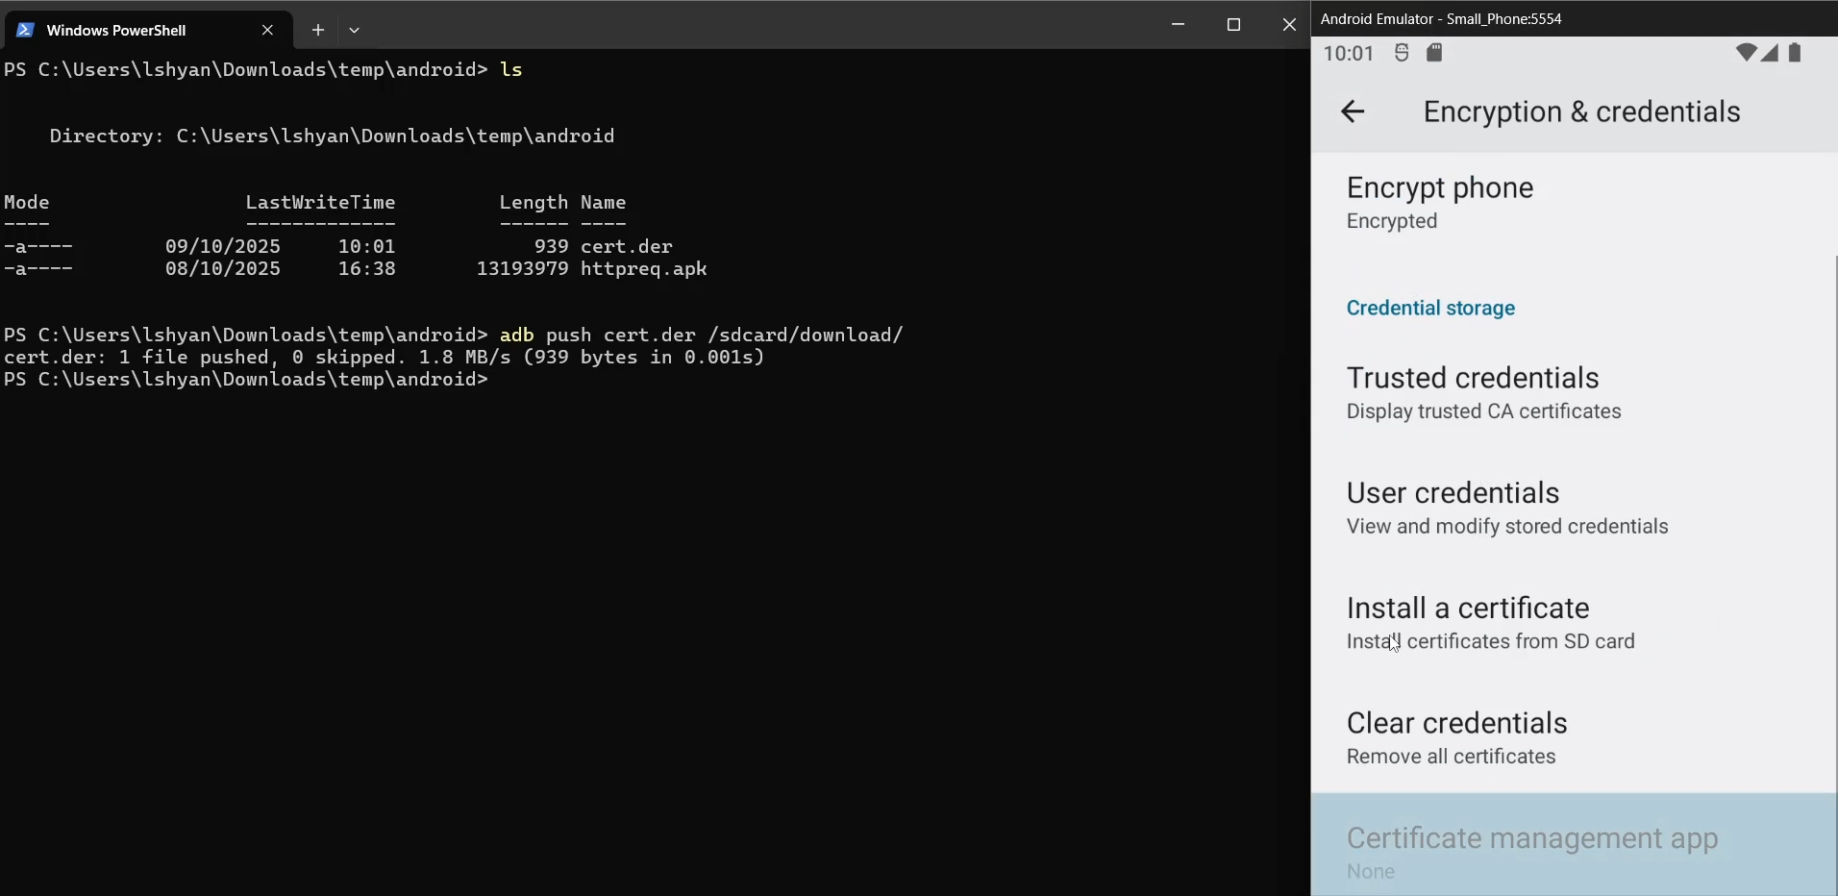Image resolution: width=1838 pixels, height=896 pixels.
Task: Maximize the PowerShell window
Action: [1234, 25]
